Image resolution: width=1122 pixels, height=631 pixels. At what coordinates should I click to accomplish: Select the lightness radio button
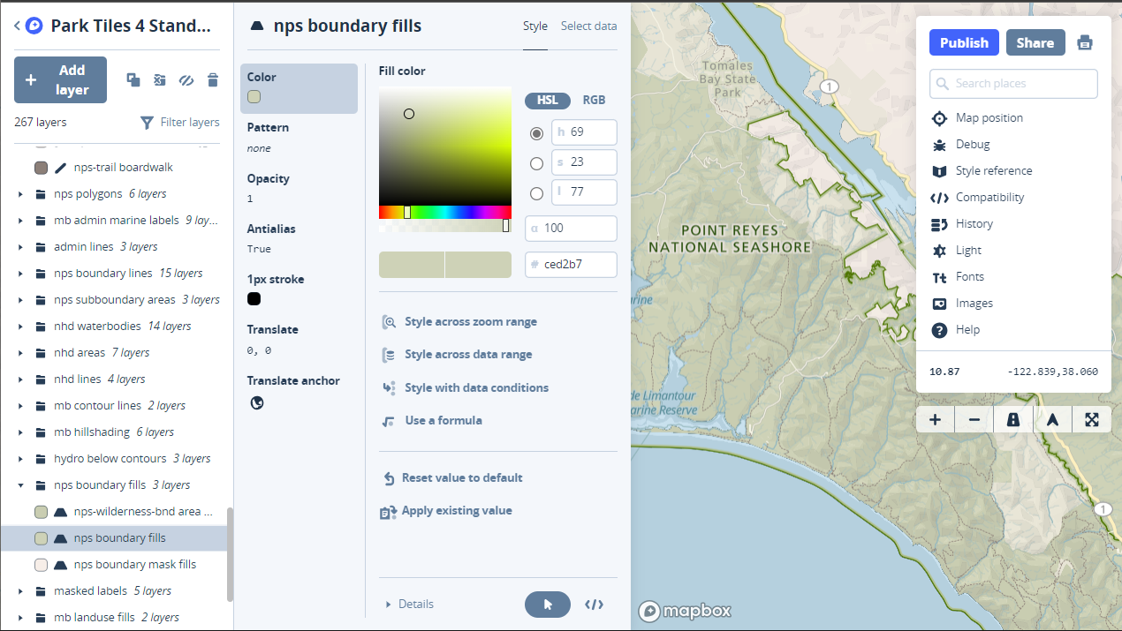click(536, 194)
